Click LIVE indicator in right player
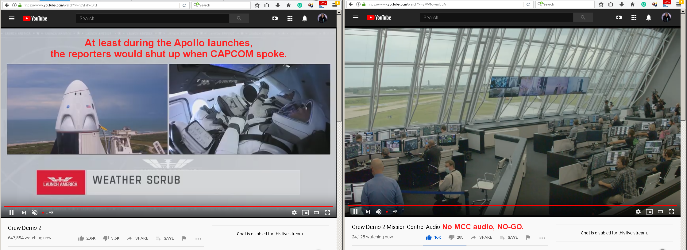Image resolution: width=687 pixels, height=250 pixels. 392,212
